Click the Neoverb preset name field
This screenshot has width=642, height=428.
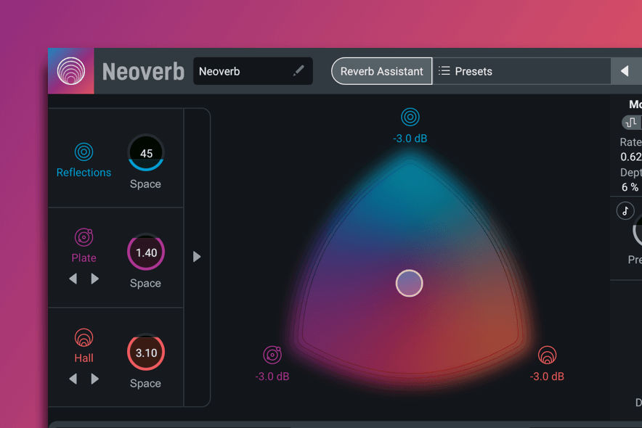pos(253,71)
